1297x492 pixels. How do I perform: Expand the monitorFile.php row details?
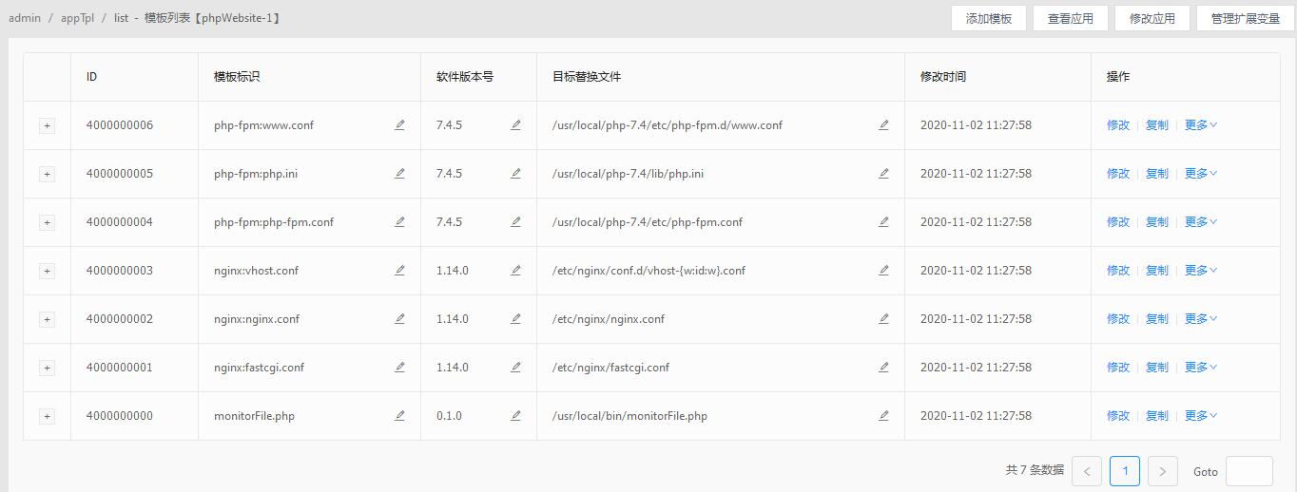tap(47, 416)
